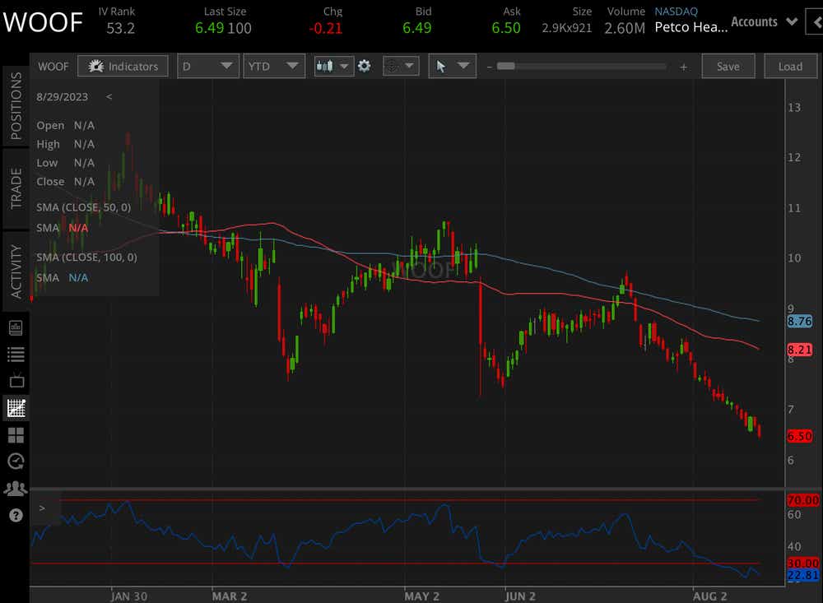Click the minus zoom out button
Screen dimensions: 823x603
(x=489, y=67)
